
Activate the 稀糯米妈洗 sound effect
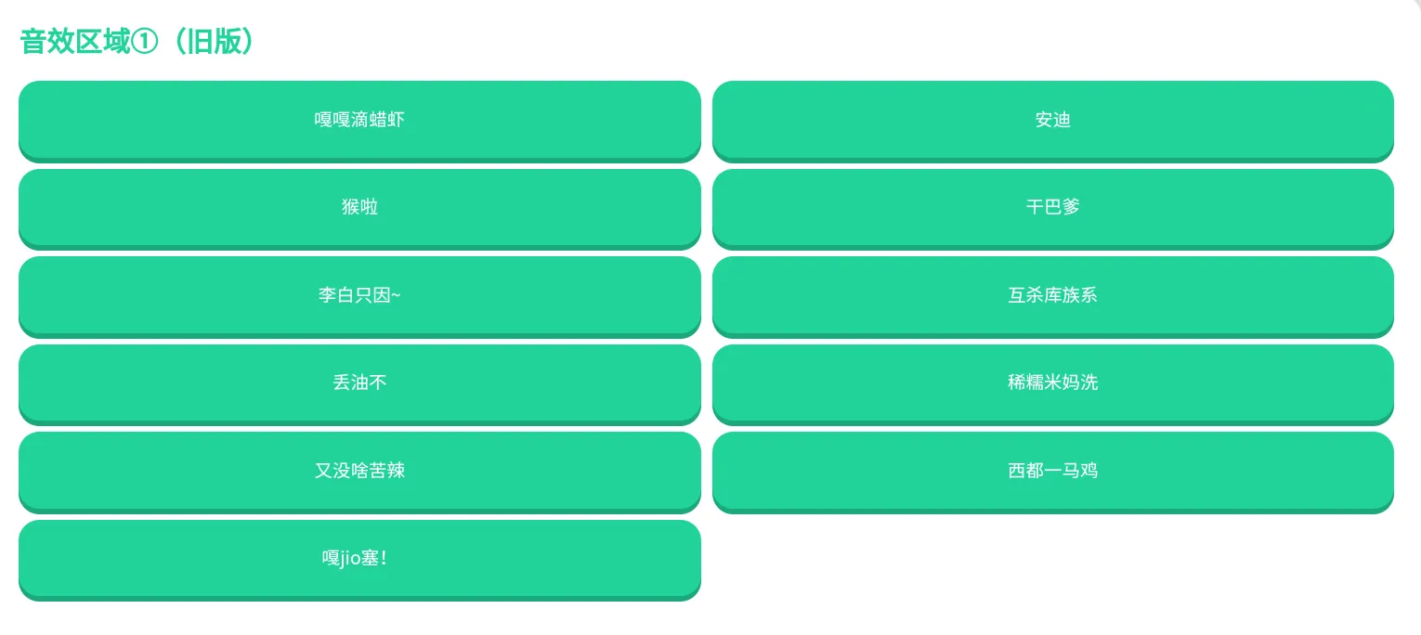(x=1052, y=382)
